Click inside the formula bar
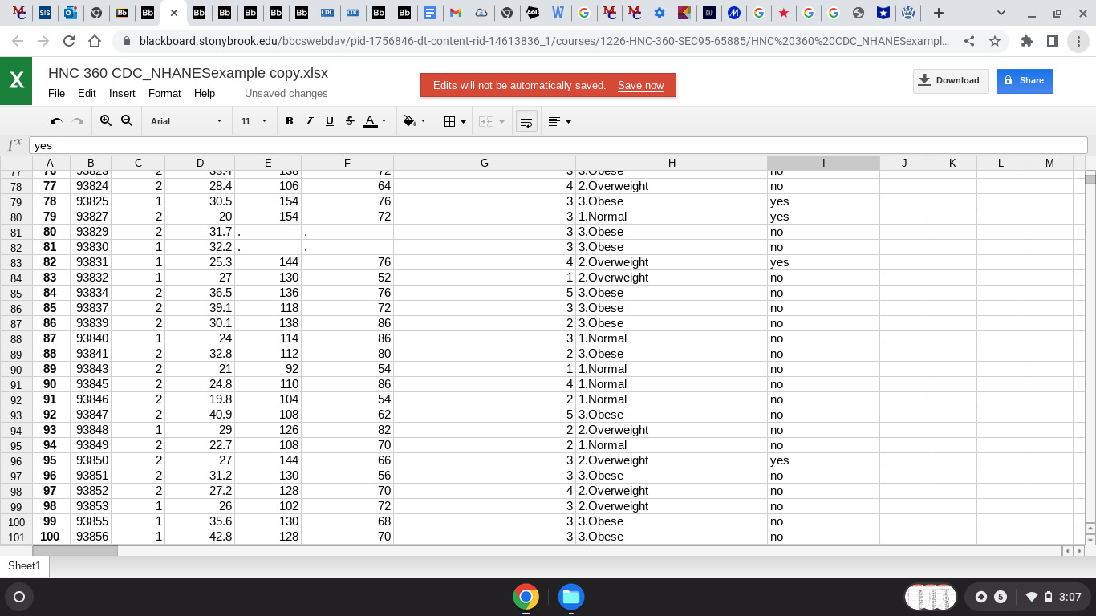The width and height of the screenshot is (1096, 616). (321, 145)
